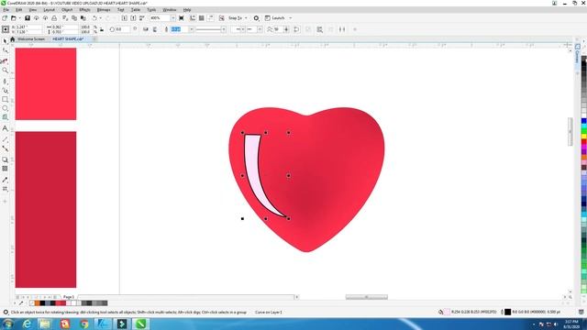Viewport: 587px width, 330px height.
Task: Select the Artistic Media tool
Action: pos(5,90)
